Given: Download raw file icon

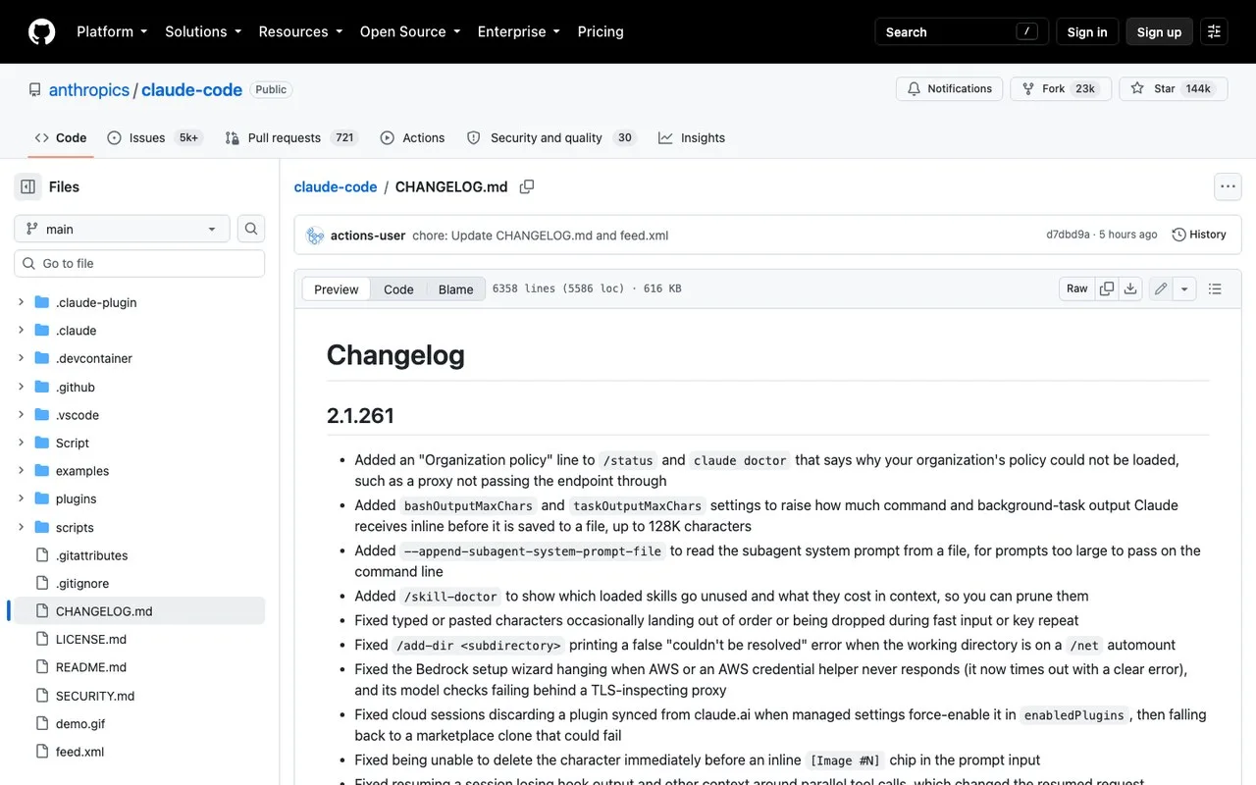Looking at the screenshot, I should click(x=1130, y=288).
